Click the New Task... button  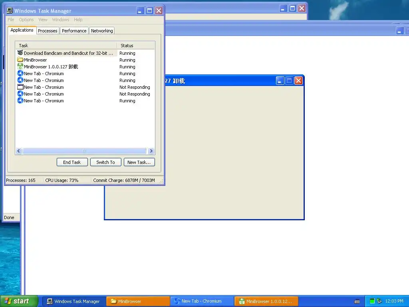(x=139, y=162)
